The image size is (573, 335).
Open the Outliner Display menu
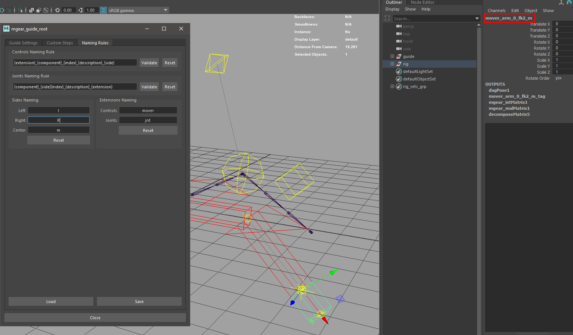392,9
